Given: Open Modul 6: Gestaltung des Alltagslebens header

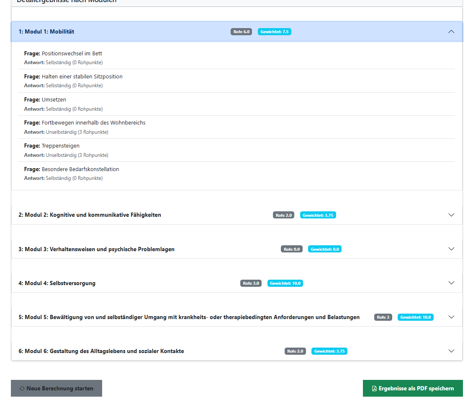Looking at the screenshot, I should click(x=101, y=351).
